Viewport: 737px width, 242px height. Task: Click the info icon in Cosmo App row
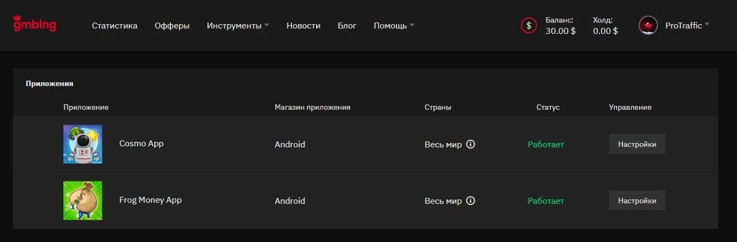pos(470,144)
